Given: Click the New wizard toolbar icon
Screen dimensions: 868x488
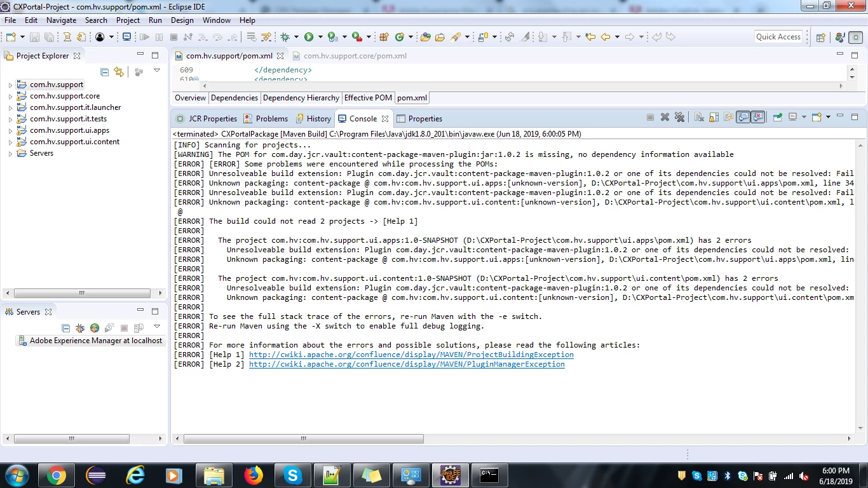Looking at the screenshot, I should point(11,37).
